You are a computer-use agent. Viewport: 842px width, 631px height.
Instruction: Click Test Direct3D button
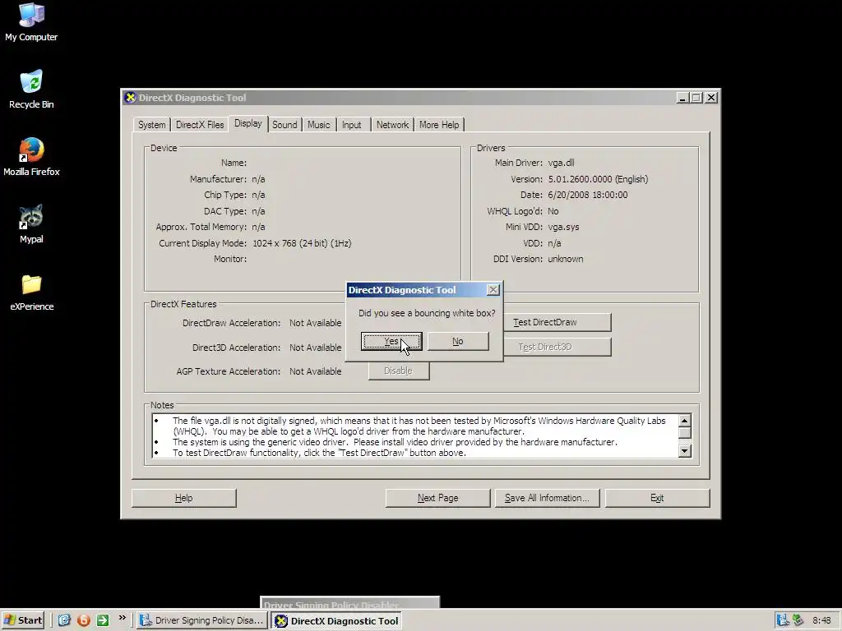pos(557,347)
